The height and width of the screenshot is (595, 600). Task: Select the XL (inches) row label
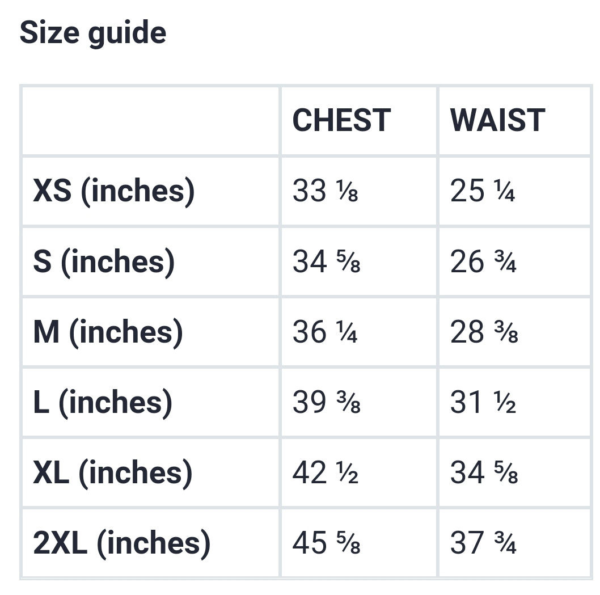[x=113, y=472]
